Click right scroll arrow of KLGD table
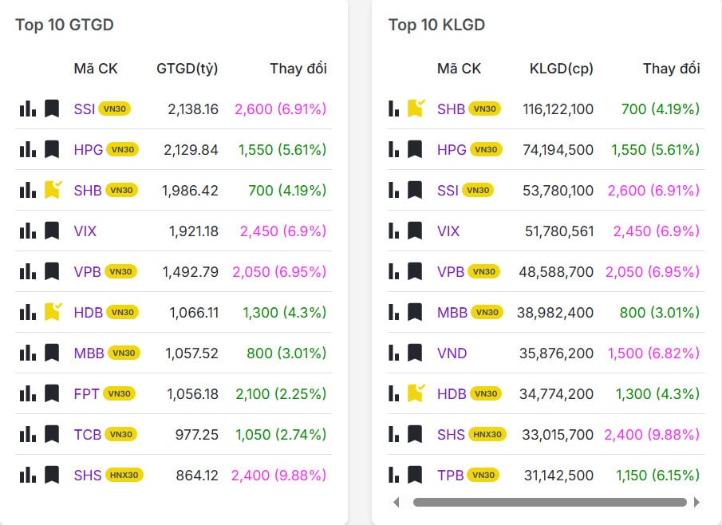The height and width of the screenshot is (525, 722). coord(696,503)
